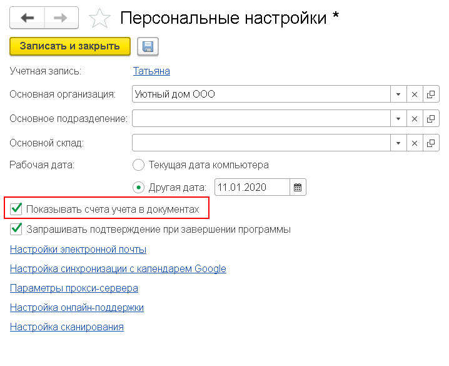Toggle Показывать счета учета в документах checkbox
The width and height of the screenshot is (449, 366).
tap(16, 209)
